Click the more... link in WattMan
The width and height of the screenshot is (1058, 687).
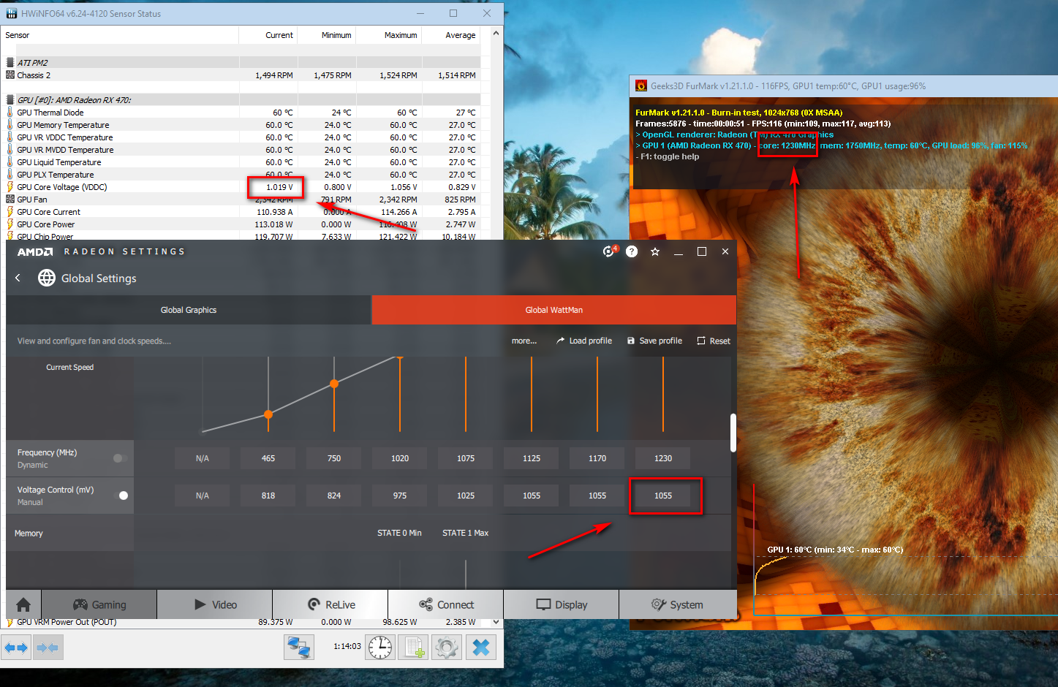tap(524, 341)
